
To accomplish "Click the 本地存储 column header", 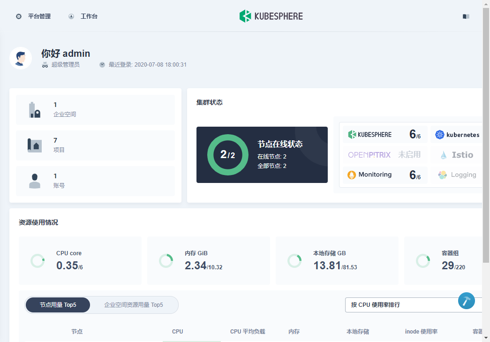I will coord(358,331).
